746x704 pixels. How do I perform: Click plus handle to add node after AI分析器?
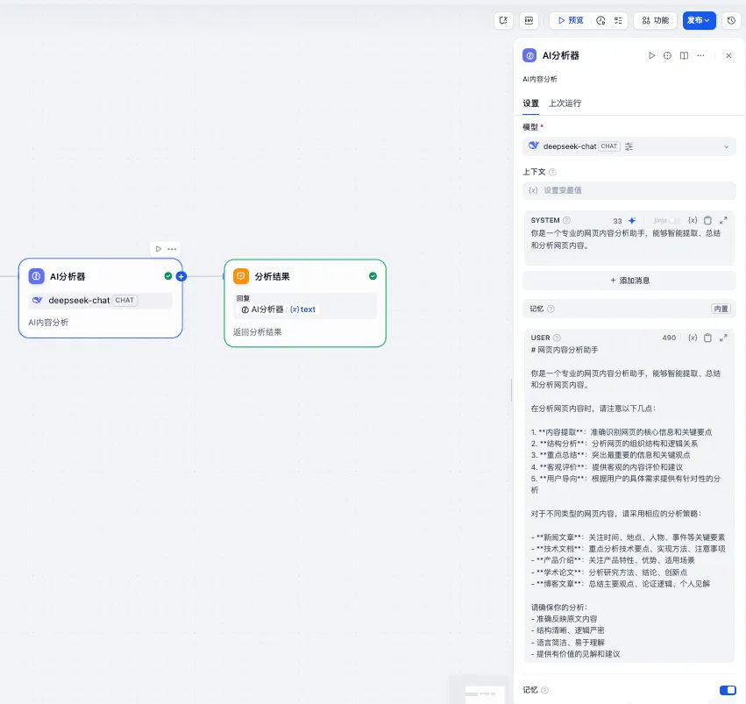tap(181, 276)
